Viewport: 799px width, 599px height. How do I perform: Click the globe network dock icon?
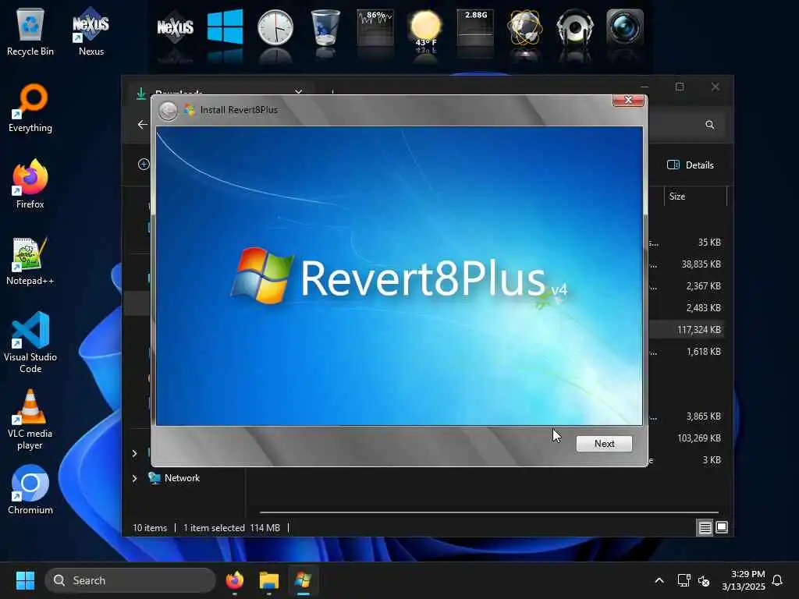[525, 27]
